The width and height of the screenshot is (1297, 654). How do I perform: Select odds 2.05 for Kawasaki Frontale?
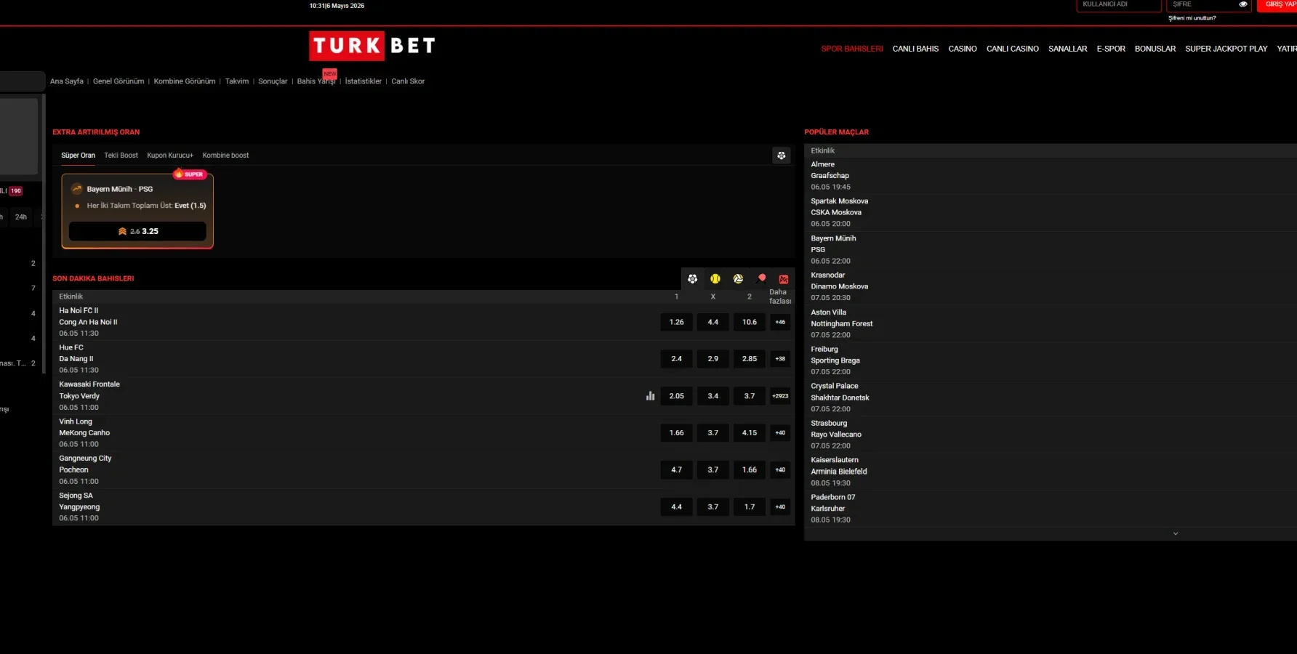tap(677, 396)
